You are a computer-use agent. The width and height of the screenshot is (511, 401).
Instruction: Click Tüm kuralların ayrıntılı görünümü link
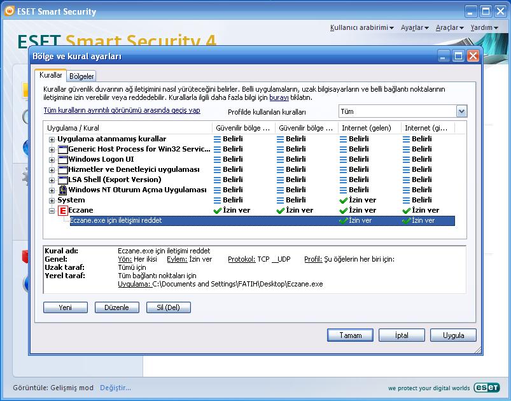[x=122, y=110]
